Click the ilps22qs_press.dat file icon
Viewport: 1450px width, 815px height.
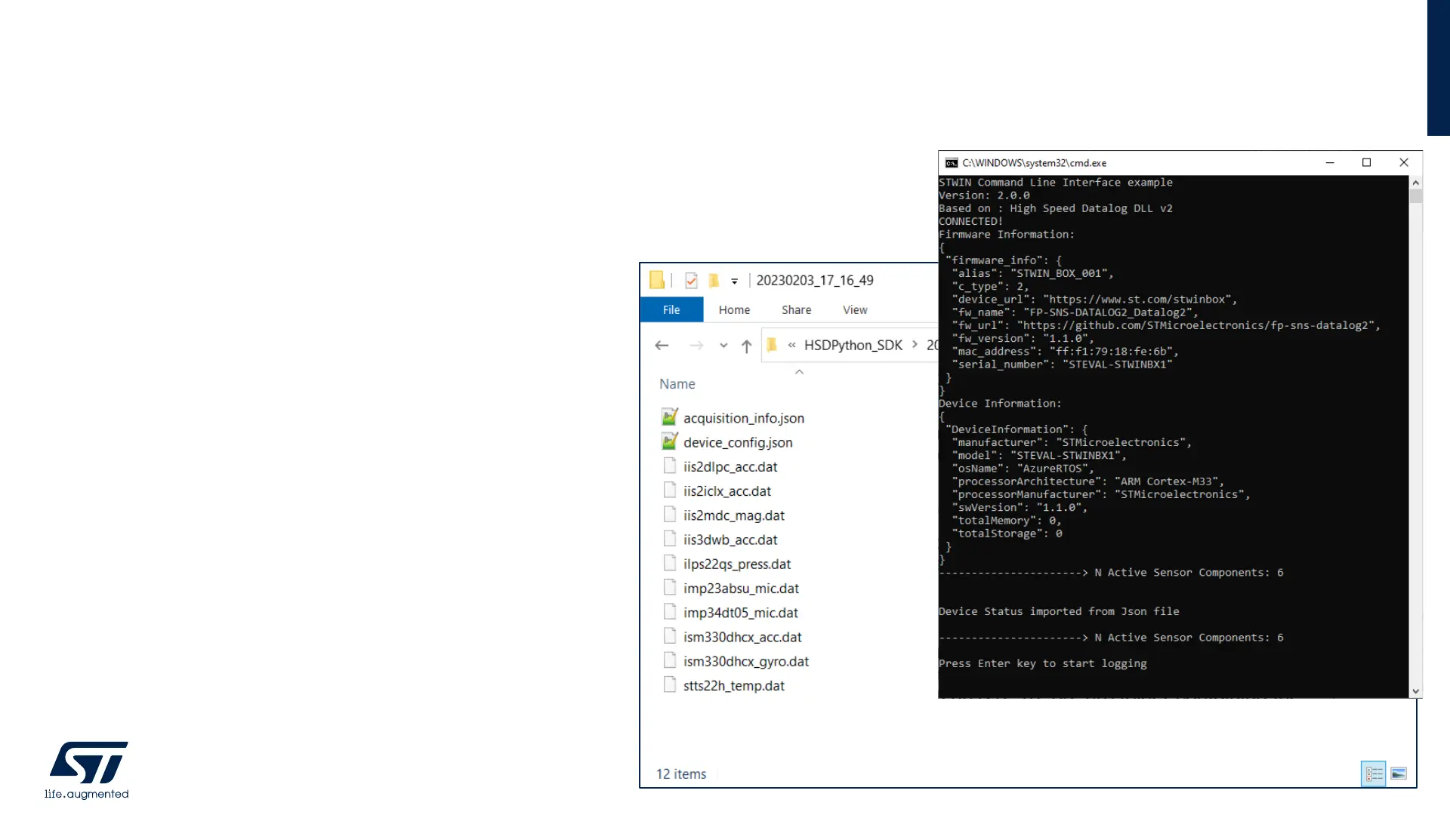coord(669,563)
